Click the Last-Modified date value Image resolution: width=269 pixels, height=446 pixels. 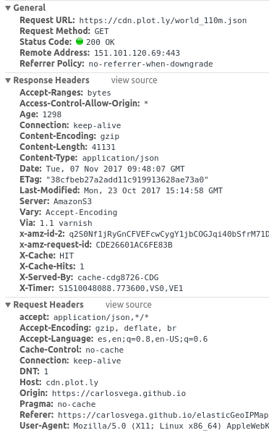[153, 190]
